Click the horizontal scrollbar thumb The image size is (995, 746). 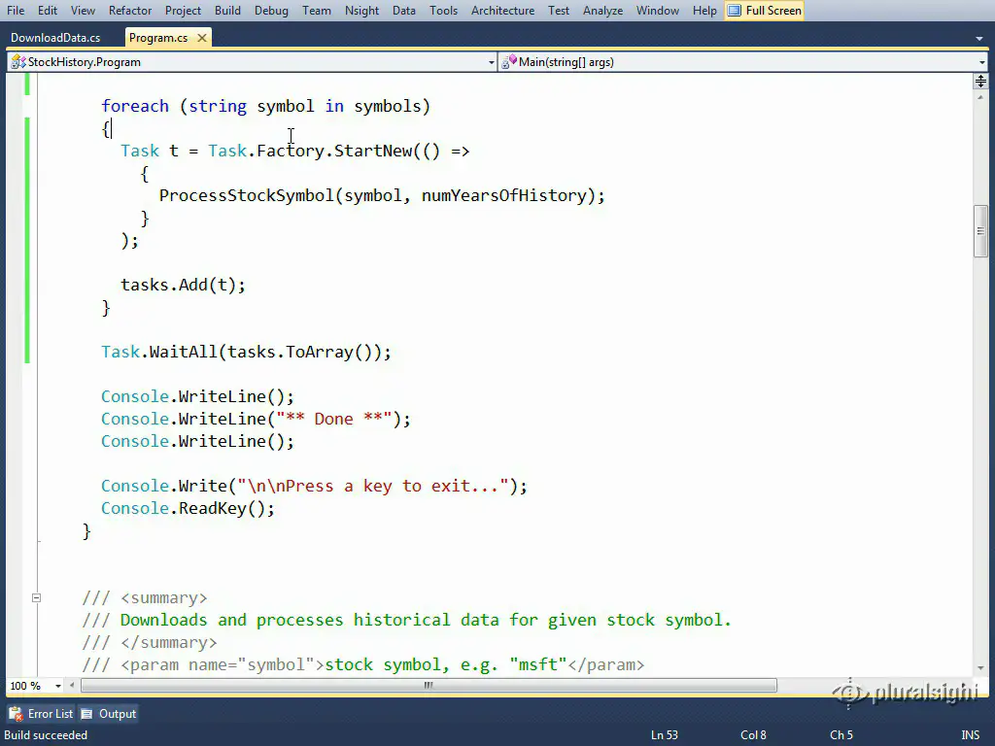click(x=429, y=686)
